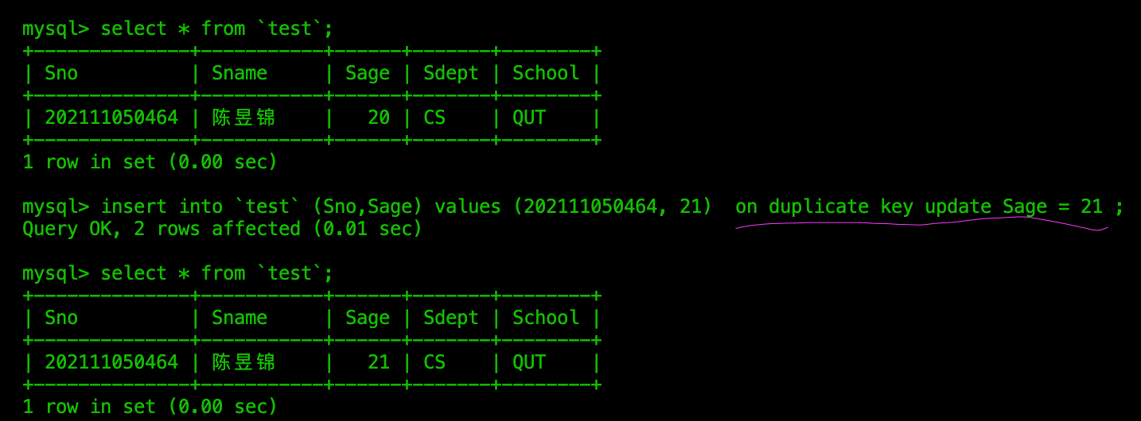Click Sno value 202111050464 in the first table

(x=111, y=118)
